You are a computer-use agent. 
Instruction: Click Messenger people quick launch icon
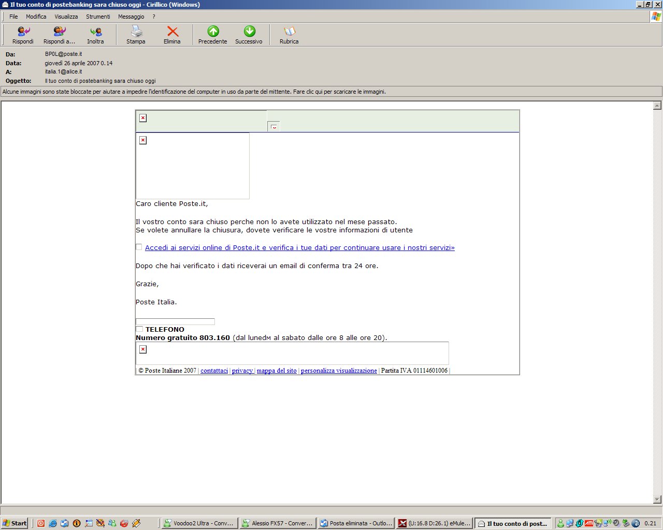pyautogui.click(x=112, y=523)
